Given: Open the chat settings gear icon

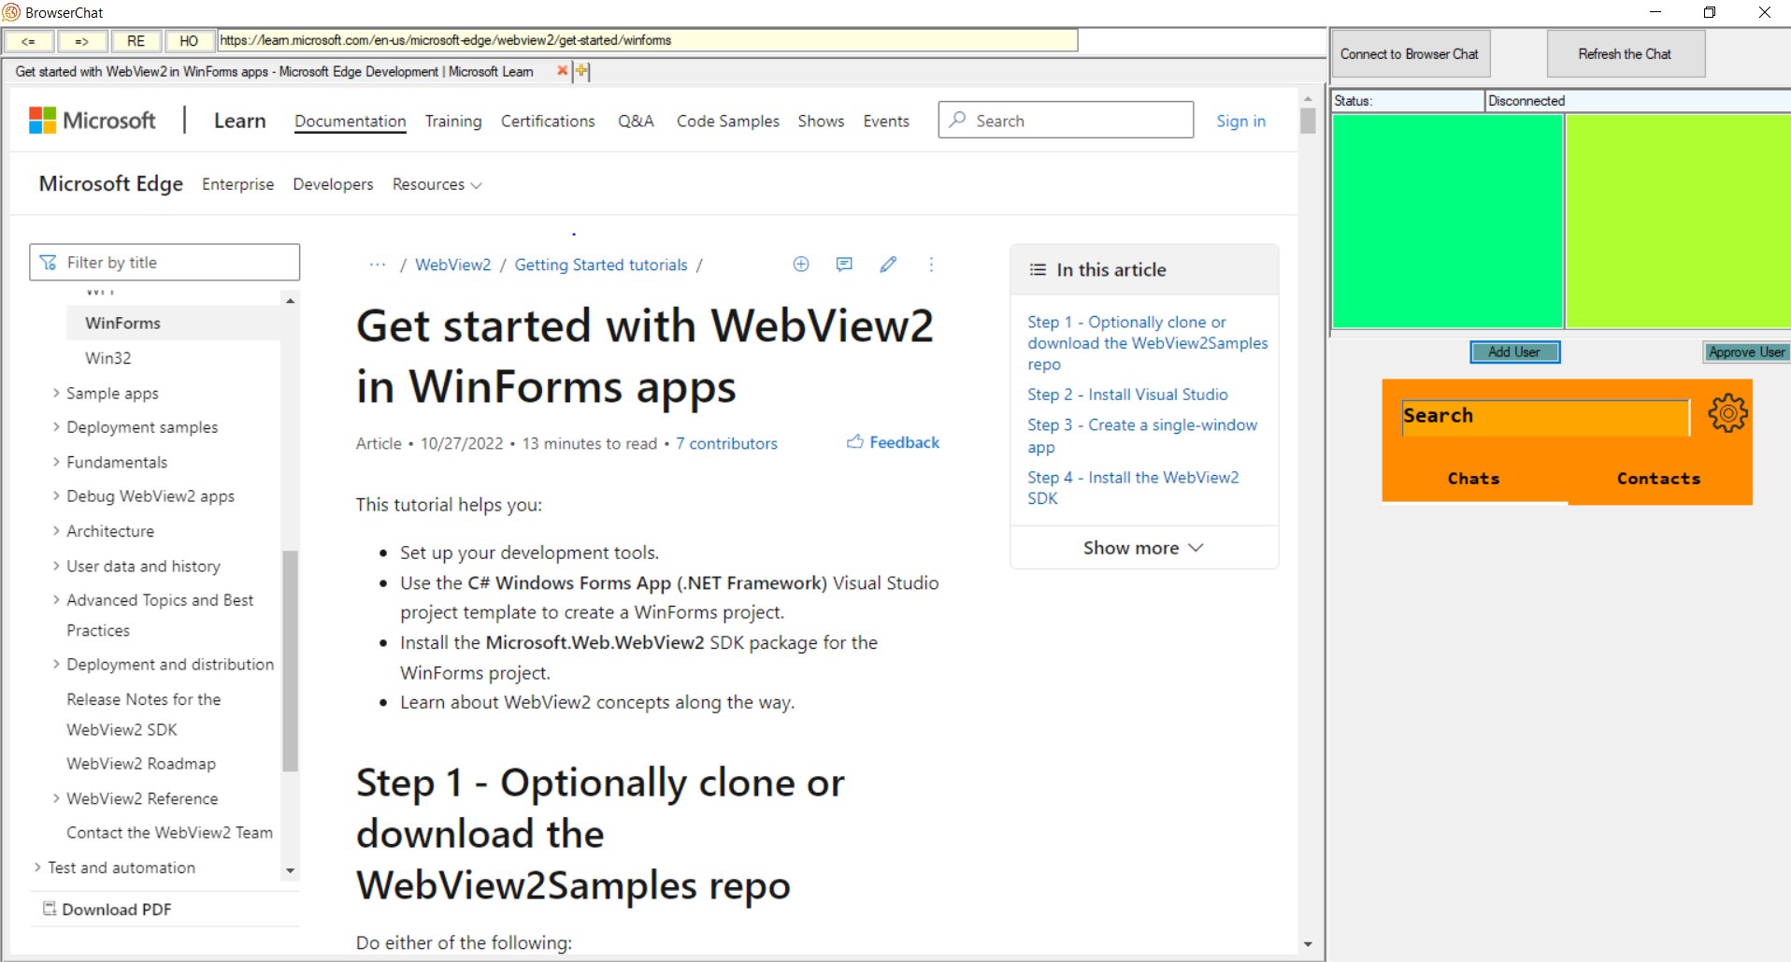Looking at the screenshot, I should point(1727,414).
